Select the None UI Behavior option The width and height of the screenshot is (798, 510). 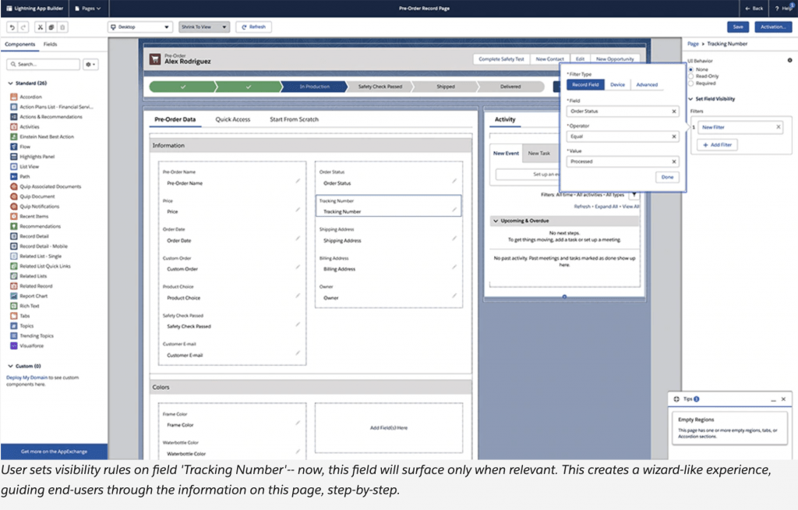690,69
